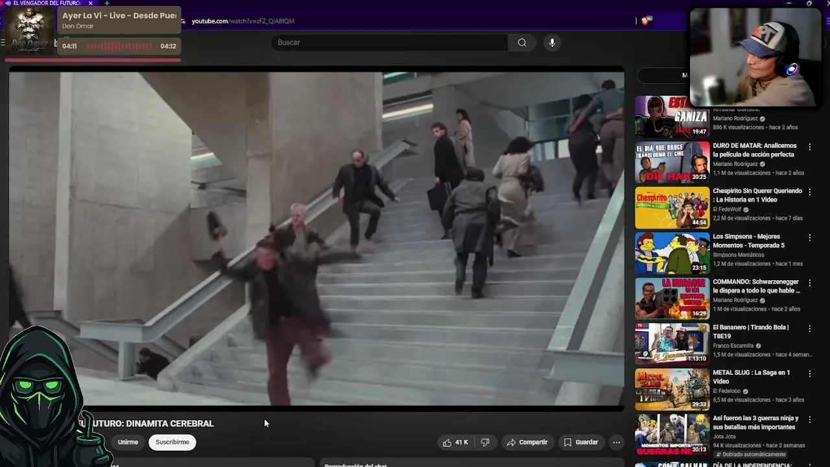Minimize the browser window
This screenshot has height=467, width=830.
[x=788, y=3]
